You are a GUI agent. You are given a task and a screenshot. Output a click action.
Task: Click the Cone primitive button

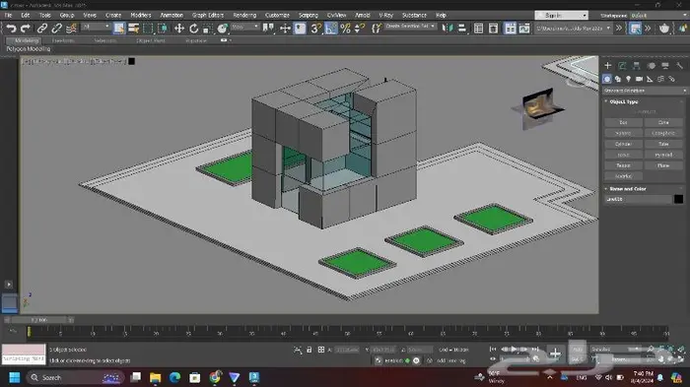click(x=663, y=122)
